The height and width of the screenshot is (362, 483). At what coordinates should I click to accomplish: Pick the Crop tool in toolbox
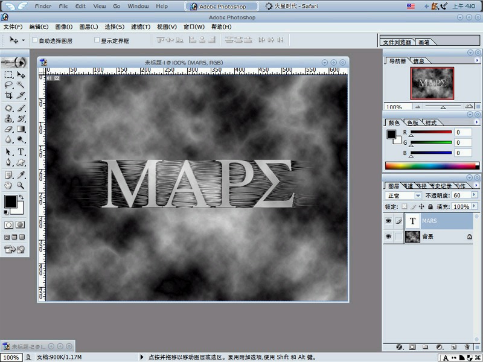click(x=8, y=96)
